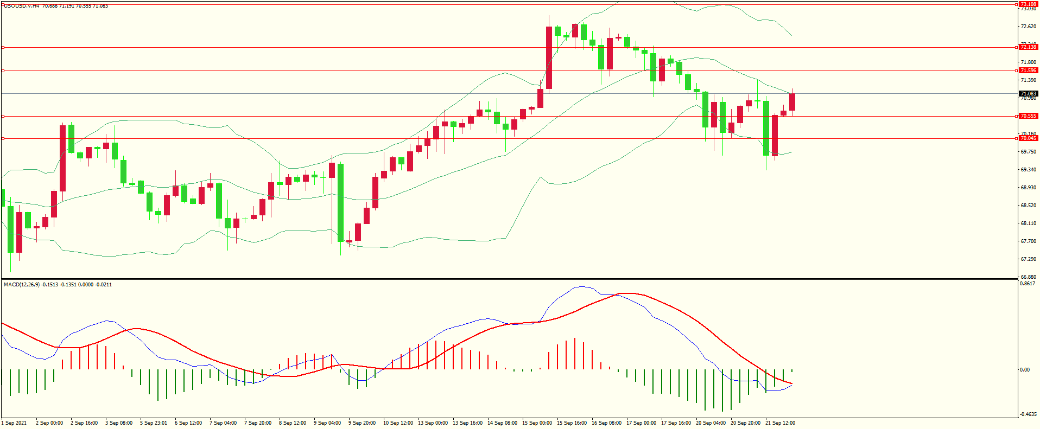
Task: Click the 72.620 price scale value
Action: 1028,27
